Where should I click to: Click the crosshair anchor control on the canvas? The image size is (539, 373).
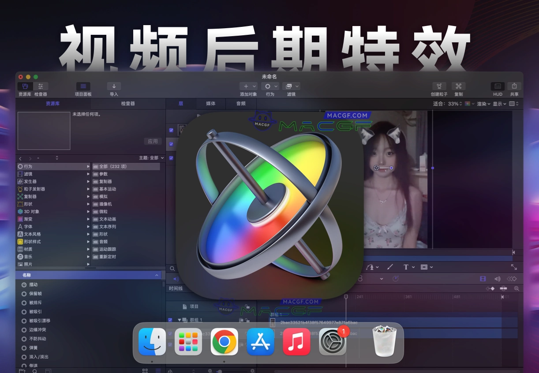tap(376, 168)
